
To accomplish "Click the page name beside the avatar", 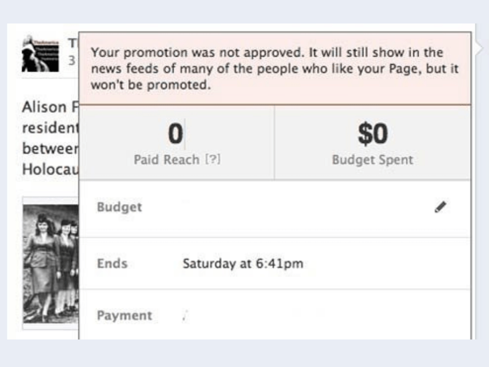I will pos(73,43).
